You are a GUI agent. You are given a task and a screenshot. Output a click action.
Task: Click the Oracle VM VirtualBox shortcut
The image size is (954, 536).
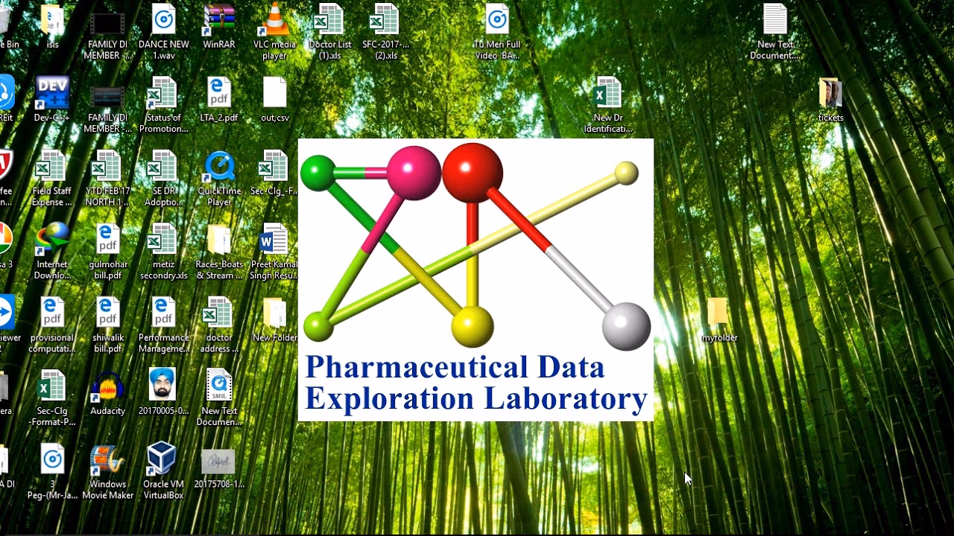[x=162, y=460]
